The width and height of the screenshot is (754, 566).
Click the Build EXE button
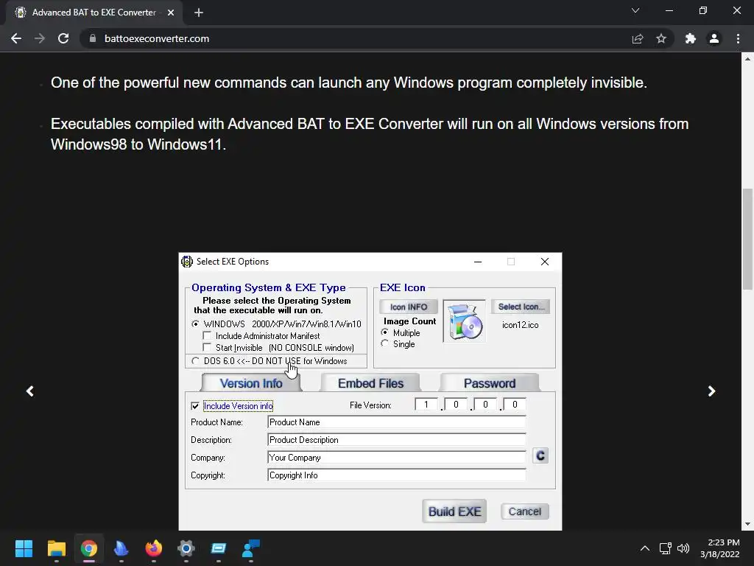(454, 511)
